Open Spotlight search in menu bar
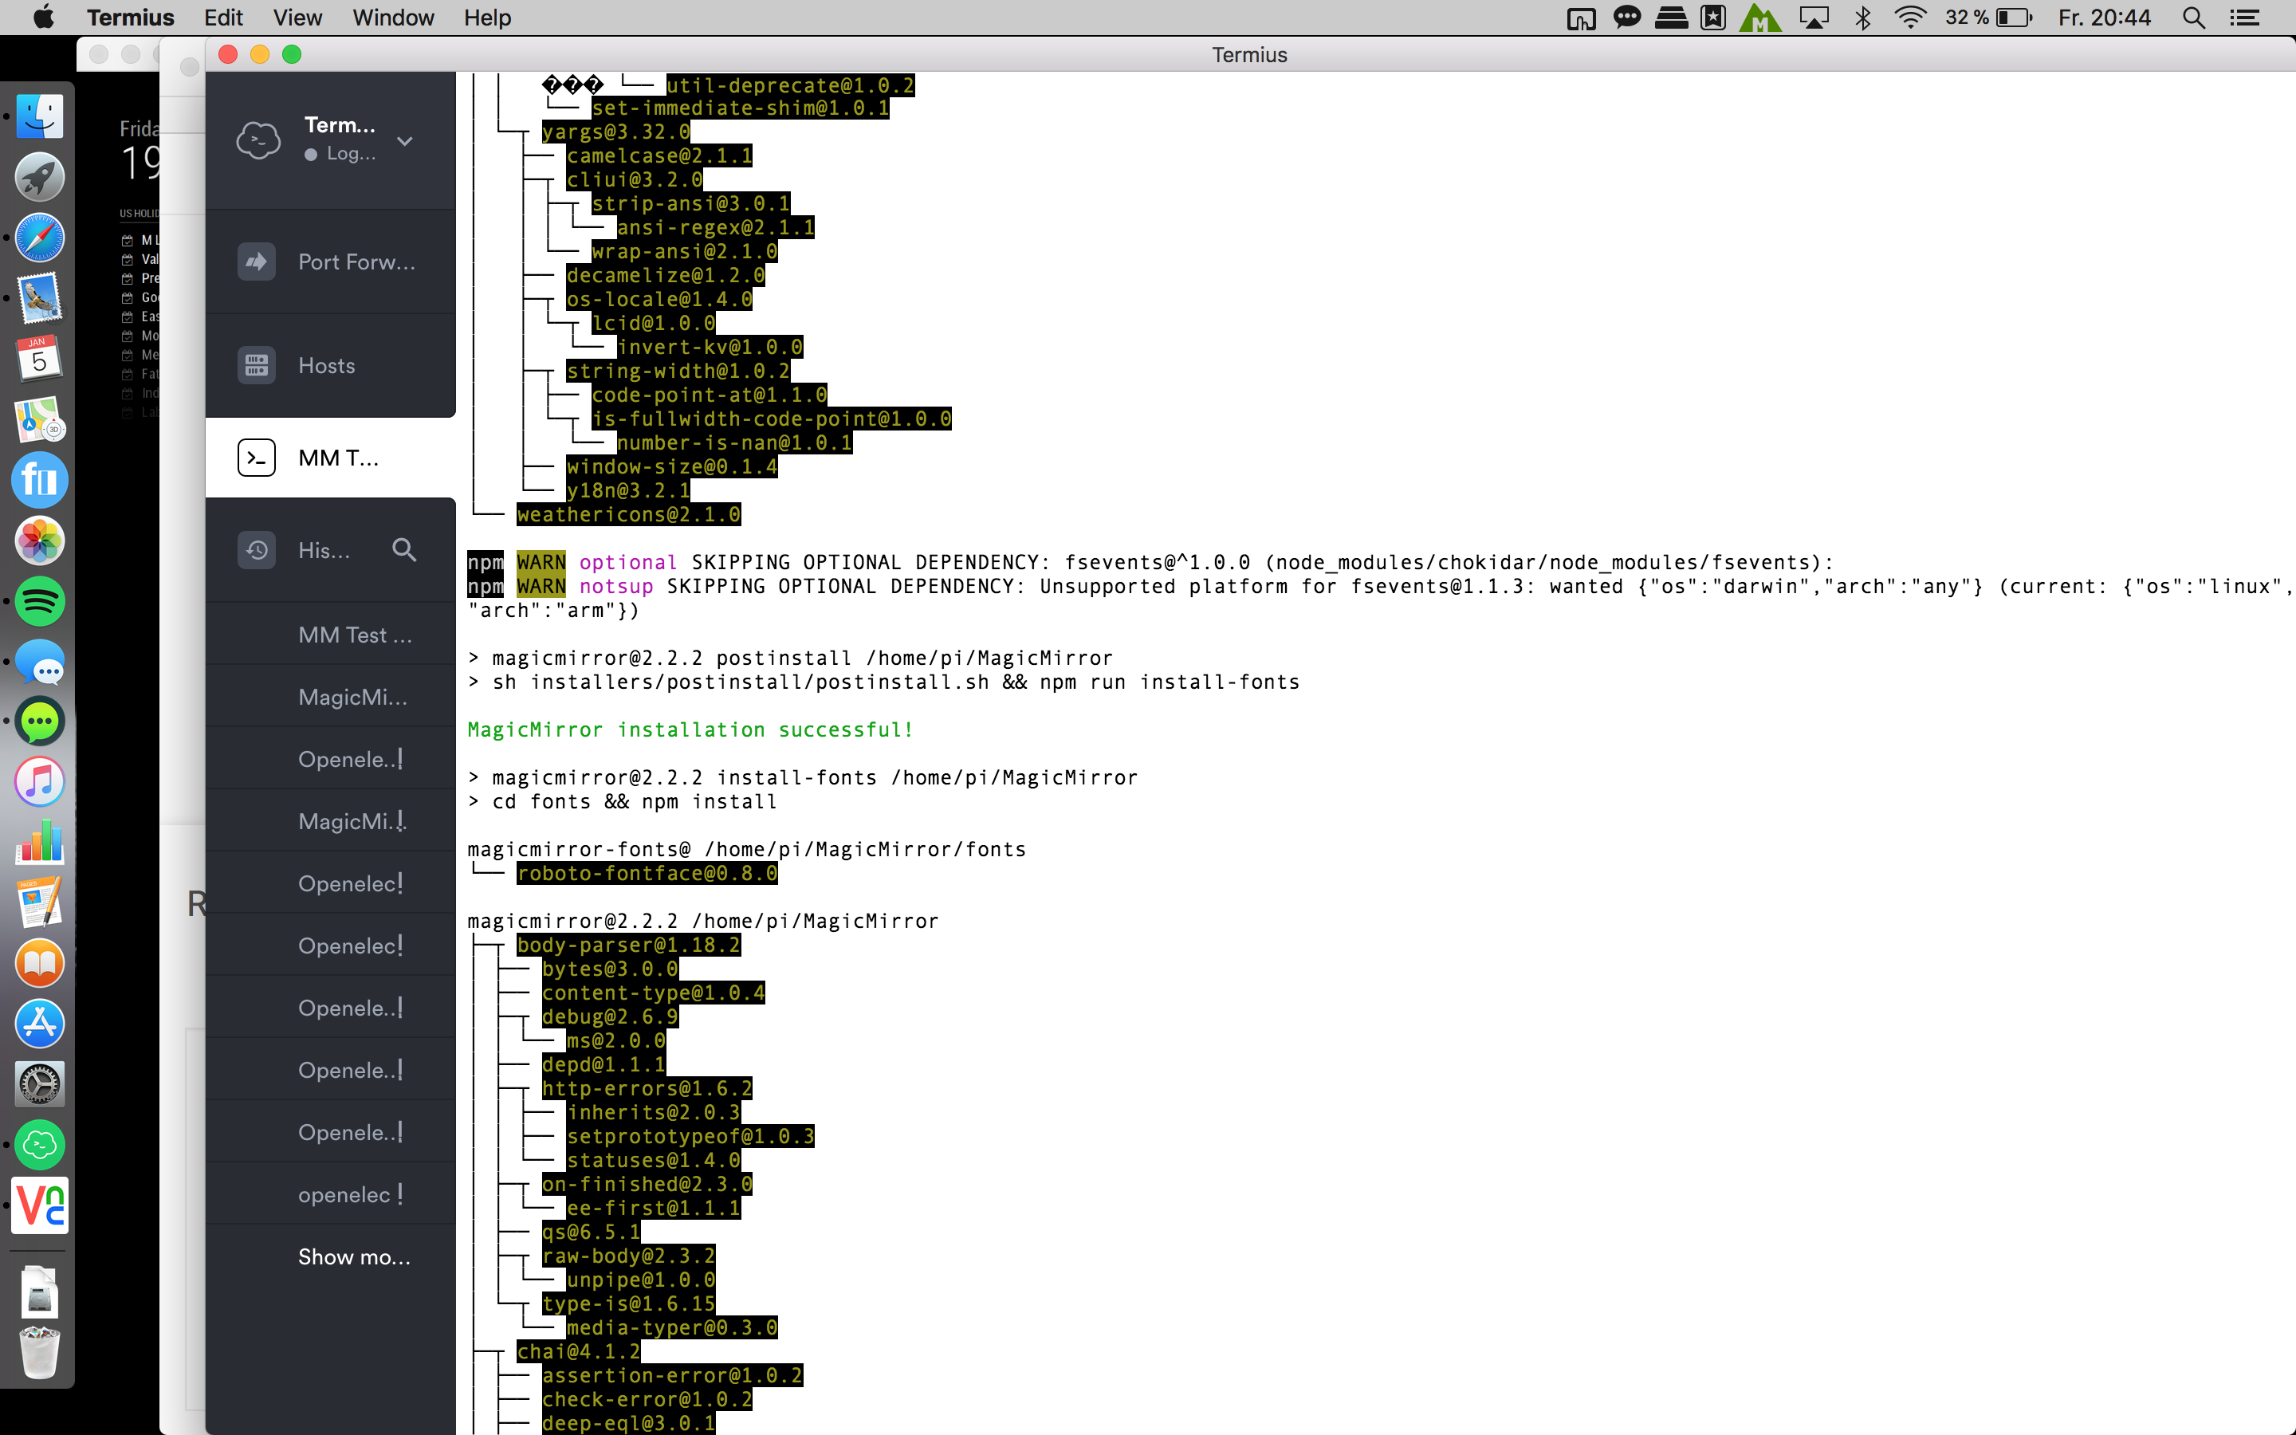Image resolution: width=2296 pixels, height=1435 pixels. click(2192, 18)
